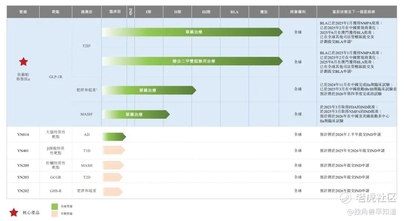Click the YN014 pipeline name
The width and height of the screenshot is (404, 221).
pos(23,134)
